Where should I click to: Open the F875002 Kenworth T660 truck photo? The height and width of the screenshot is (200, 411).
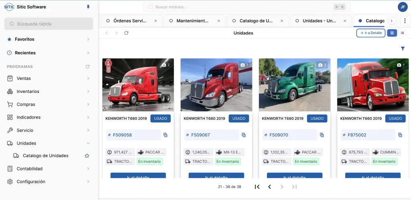coord(373,85)
